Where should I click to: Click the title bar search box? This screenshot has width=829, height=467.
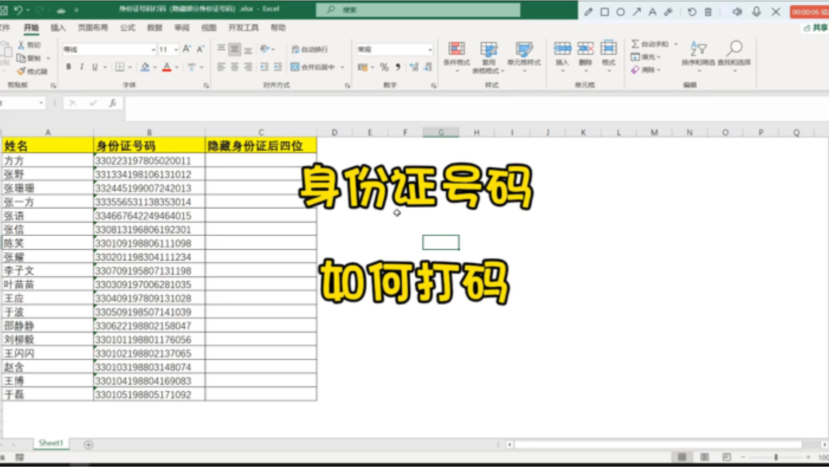pos(418,10)
